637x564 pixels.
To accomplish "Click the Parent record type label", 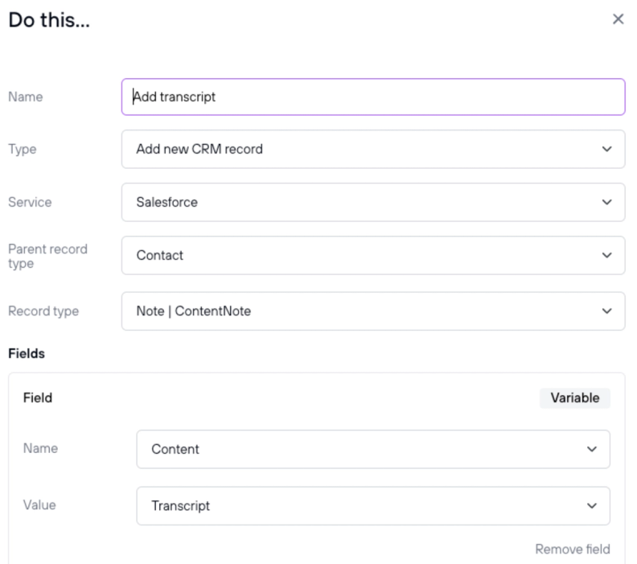I will click(47, 256).
